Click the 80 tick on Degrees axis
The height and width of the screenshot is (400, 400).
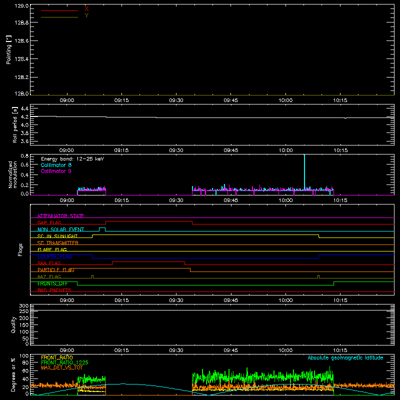(25, 362)
